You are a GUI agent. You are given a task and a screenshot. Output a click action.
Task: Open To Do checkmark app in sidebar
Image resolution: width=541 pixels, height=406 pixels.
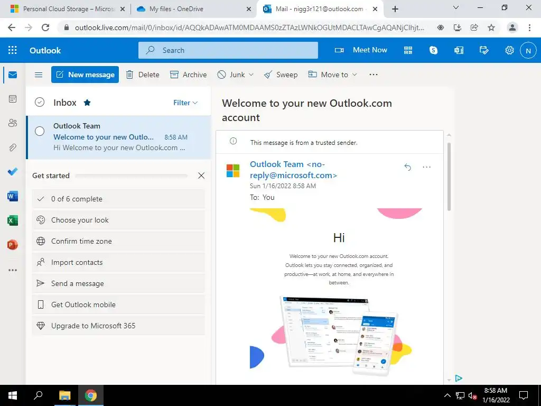click(13, 172)
